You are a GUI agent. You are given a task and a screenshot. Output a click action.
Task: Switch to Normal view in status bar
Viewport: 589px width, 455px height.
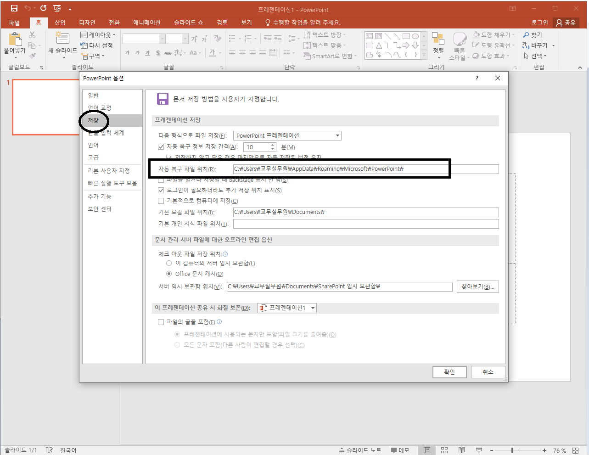click(x=427, y=450)
